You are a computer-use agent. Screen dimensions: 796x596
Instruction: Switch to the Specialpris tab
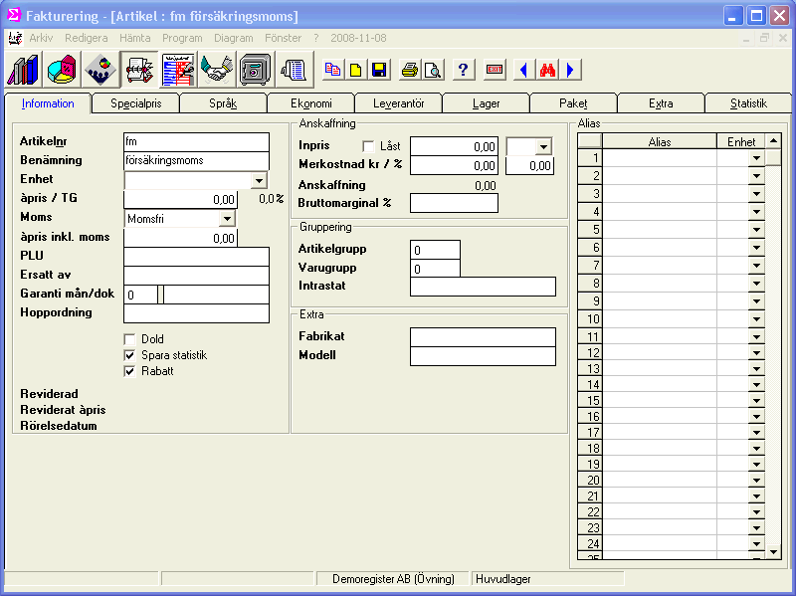tap(134, 103)
